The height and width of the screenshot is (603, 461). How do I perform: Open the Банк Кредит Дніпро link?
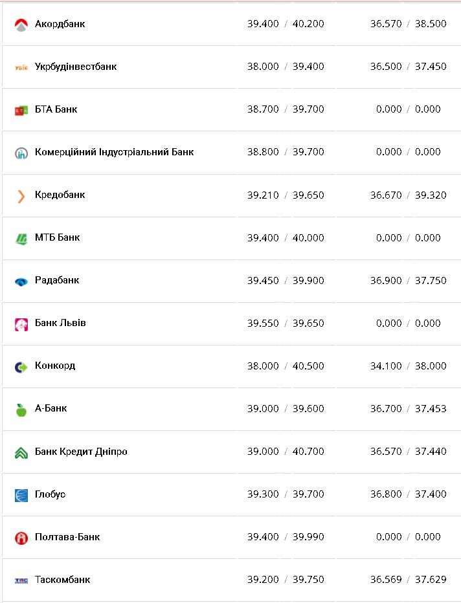click(81, 452)
